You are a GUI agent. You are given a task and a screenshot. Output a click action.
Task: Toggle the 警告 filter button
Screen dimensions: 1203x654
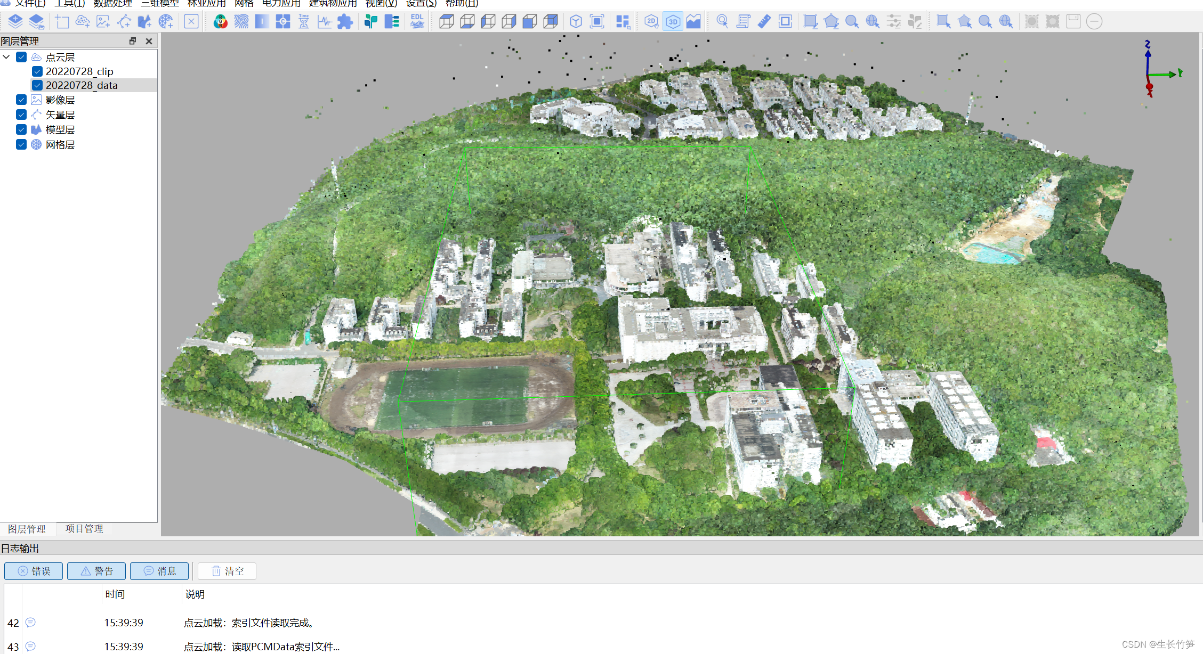click(96, 571)
